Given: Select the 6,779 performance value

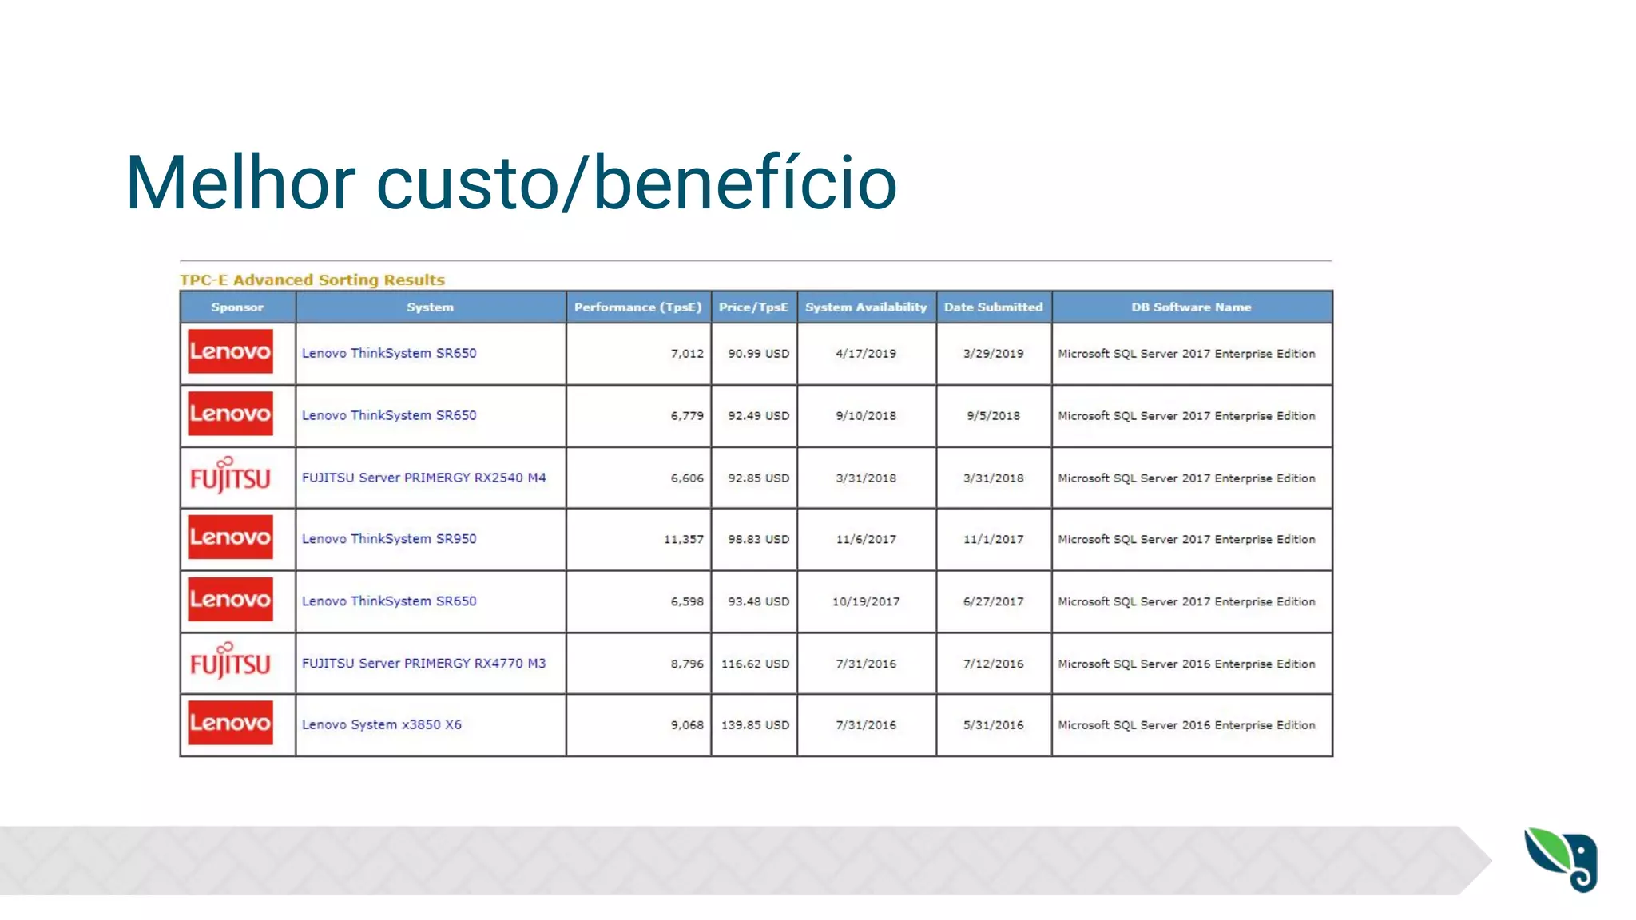Looking at the screenshot, I should (x=687, y=416).
